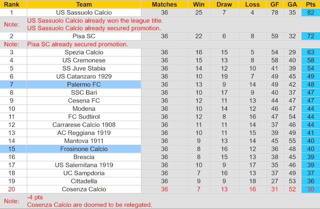320x209 pixels.
Task: Open the Pisa SC team link
Action: 84,36
